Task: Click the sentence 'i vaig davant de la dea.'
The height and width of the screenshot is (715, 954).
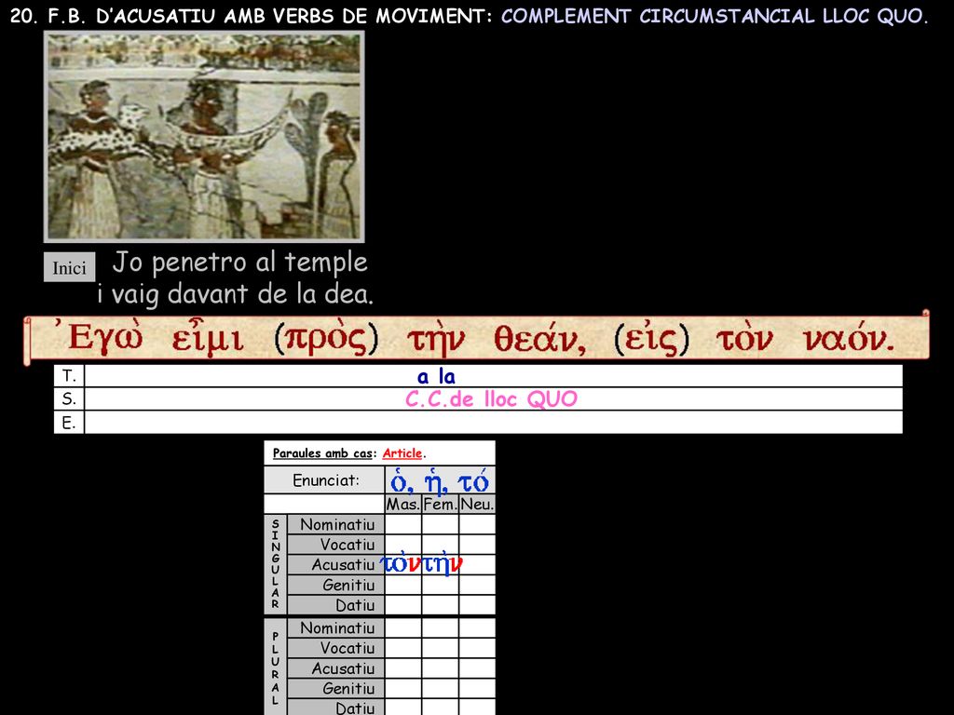Action: [x=235, y=294]
